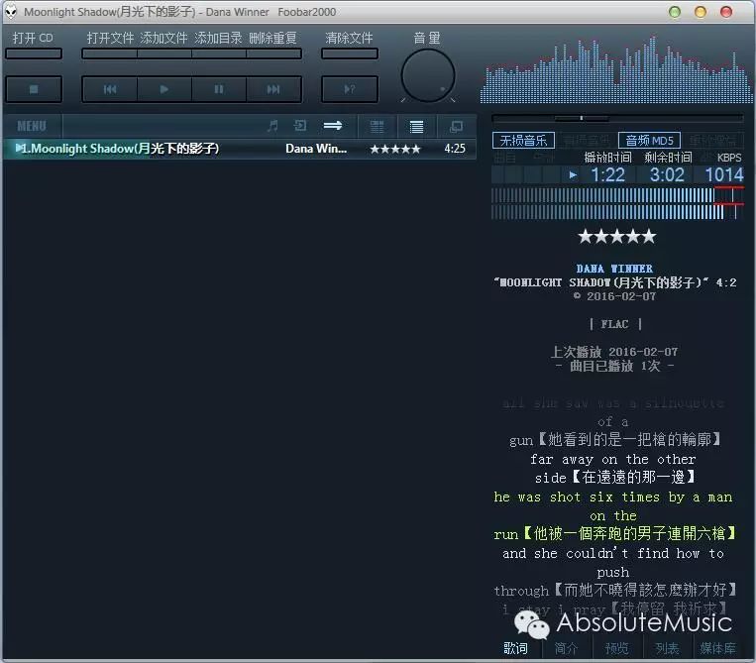Click the alien logo icon in the title bar
This screenshot has height=663, width=756.
tap(11, 12)
